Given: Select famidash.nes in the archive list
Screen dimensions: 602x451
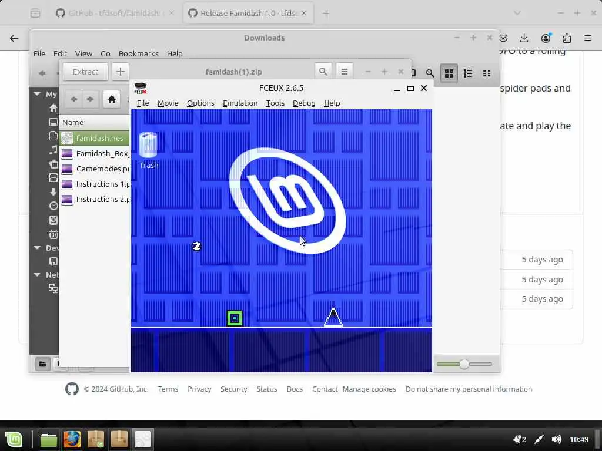Looking at the screenshot, I should click(x=95, y=138).
